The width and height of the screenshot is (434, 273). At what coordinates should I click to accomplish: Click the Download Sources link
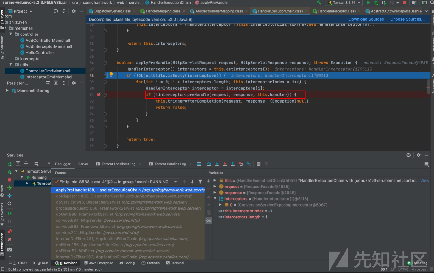pyautogui.click(x=366, y=19)
